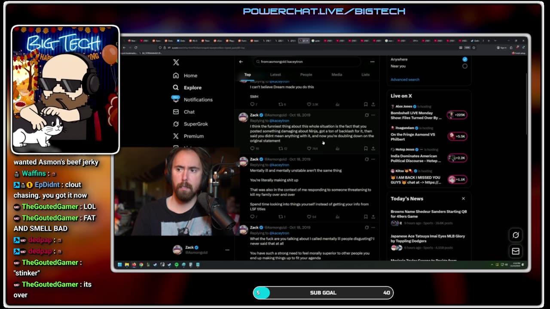This screenshot has height=309, width=550.
Task: Open @kaceytron link in 'funniest thing' tweet
Action: (x=279, y=121)
